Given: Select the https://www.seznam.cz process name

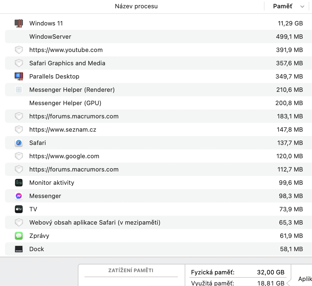Looking at the screenshot, I should tap(63, 129).
